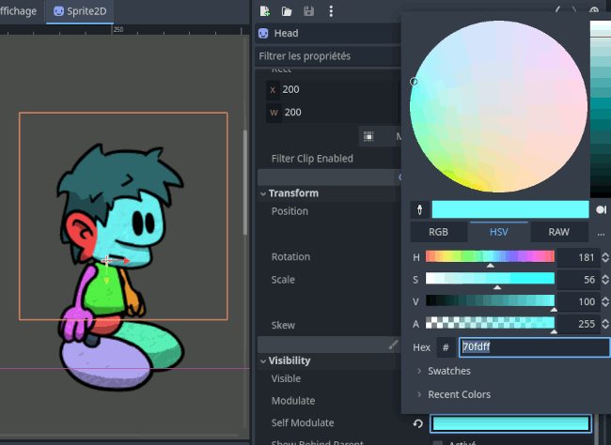Screen dimensions: 611x445
Task: Click the Head node Sprite2D icon
Action: [x=263, y=34]
